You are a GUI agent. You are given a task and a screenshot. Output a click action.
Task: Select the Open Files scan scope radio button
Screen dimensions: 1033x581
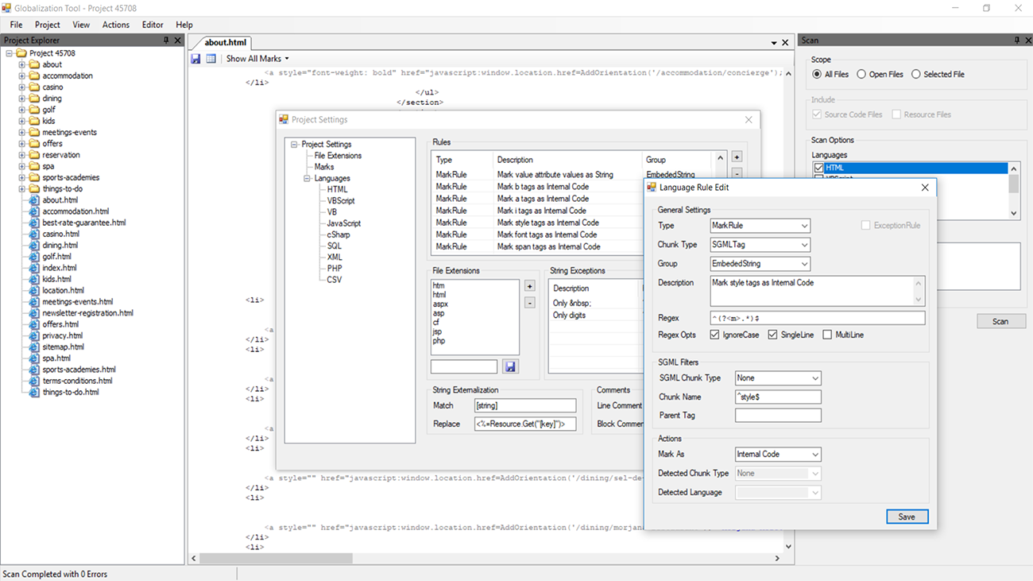tap(861, 74)
